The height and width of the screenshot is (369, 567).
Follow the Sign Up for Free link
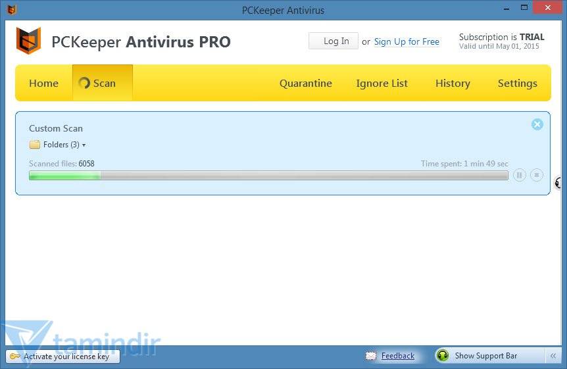[x=407, y=41]
